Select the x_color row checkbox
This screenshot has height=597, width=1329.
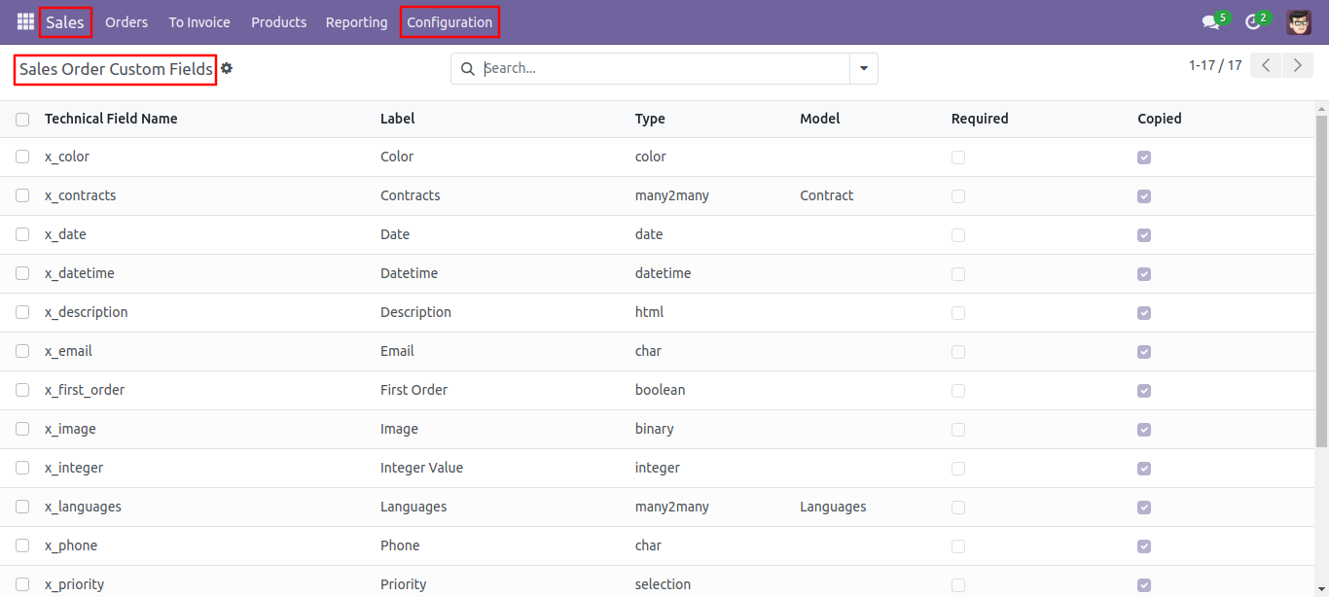22,157
